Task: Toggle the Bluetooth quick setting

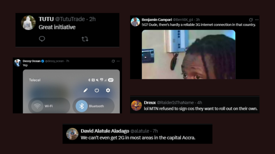Action: click(x=81, y=106)
